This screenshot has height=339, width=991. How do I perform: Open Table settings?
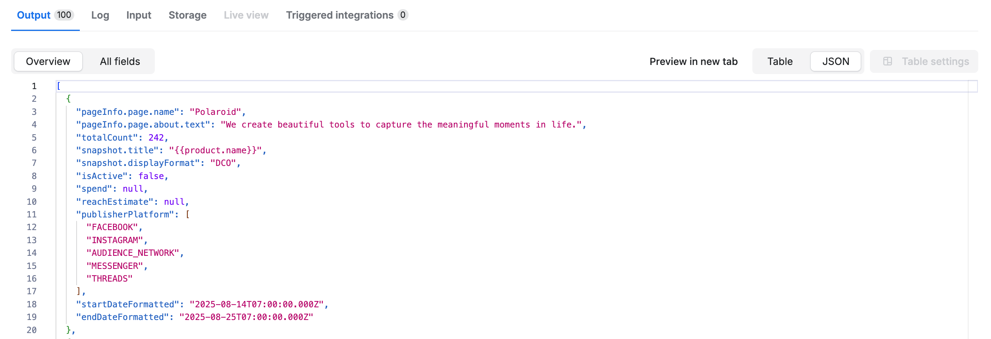924,61
